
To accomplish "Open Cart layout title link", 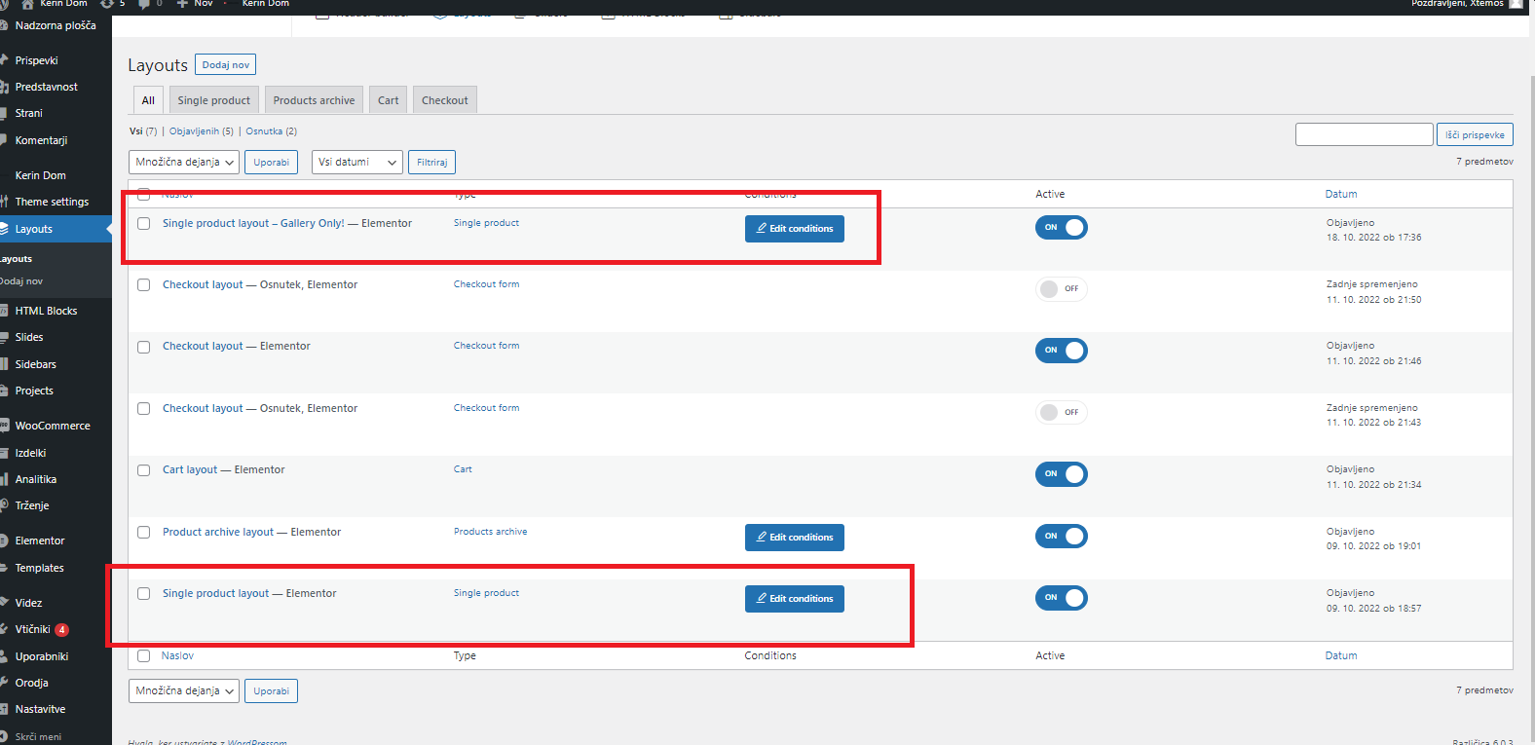I will (190, 469).
